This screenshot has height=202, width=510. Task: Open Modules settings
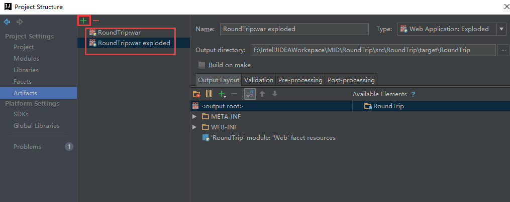coord(26,58)
